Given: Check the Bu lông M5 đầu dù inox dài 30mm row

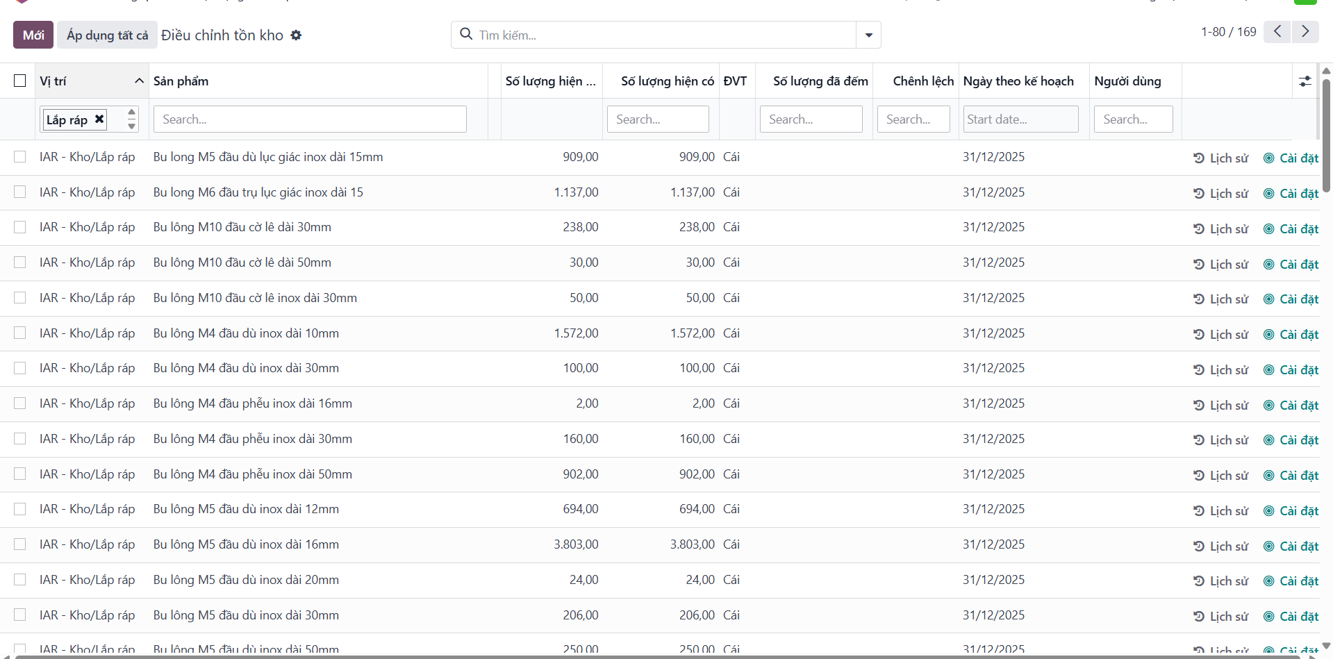Looking at the screenshot, I should coord(20,615).
